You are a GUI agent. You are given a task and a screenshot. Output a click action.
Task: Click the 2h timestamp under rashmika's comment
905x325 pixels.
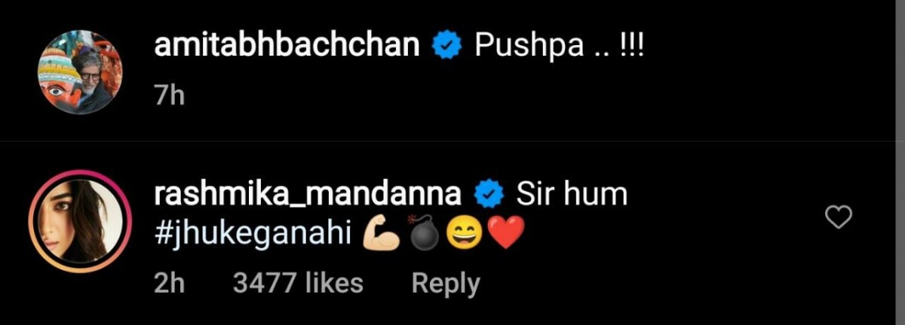click(x=169, y=284)
